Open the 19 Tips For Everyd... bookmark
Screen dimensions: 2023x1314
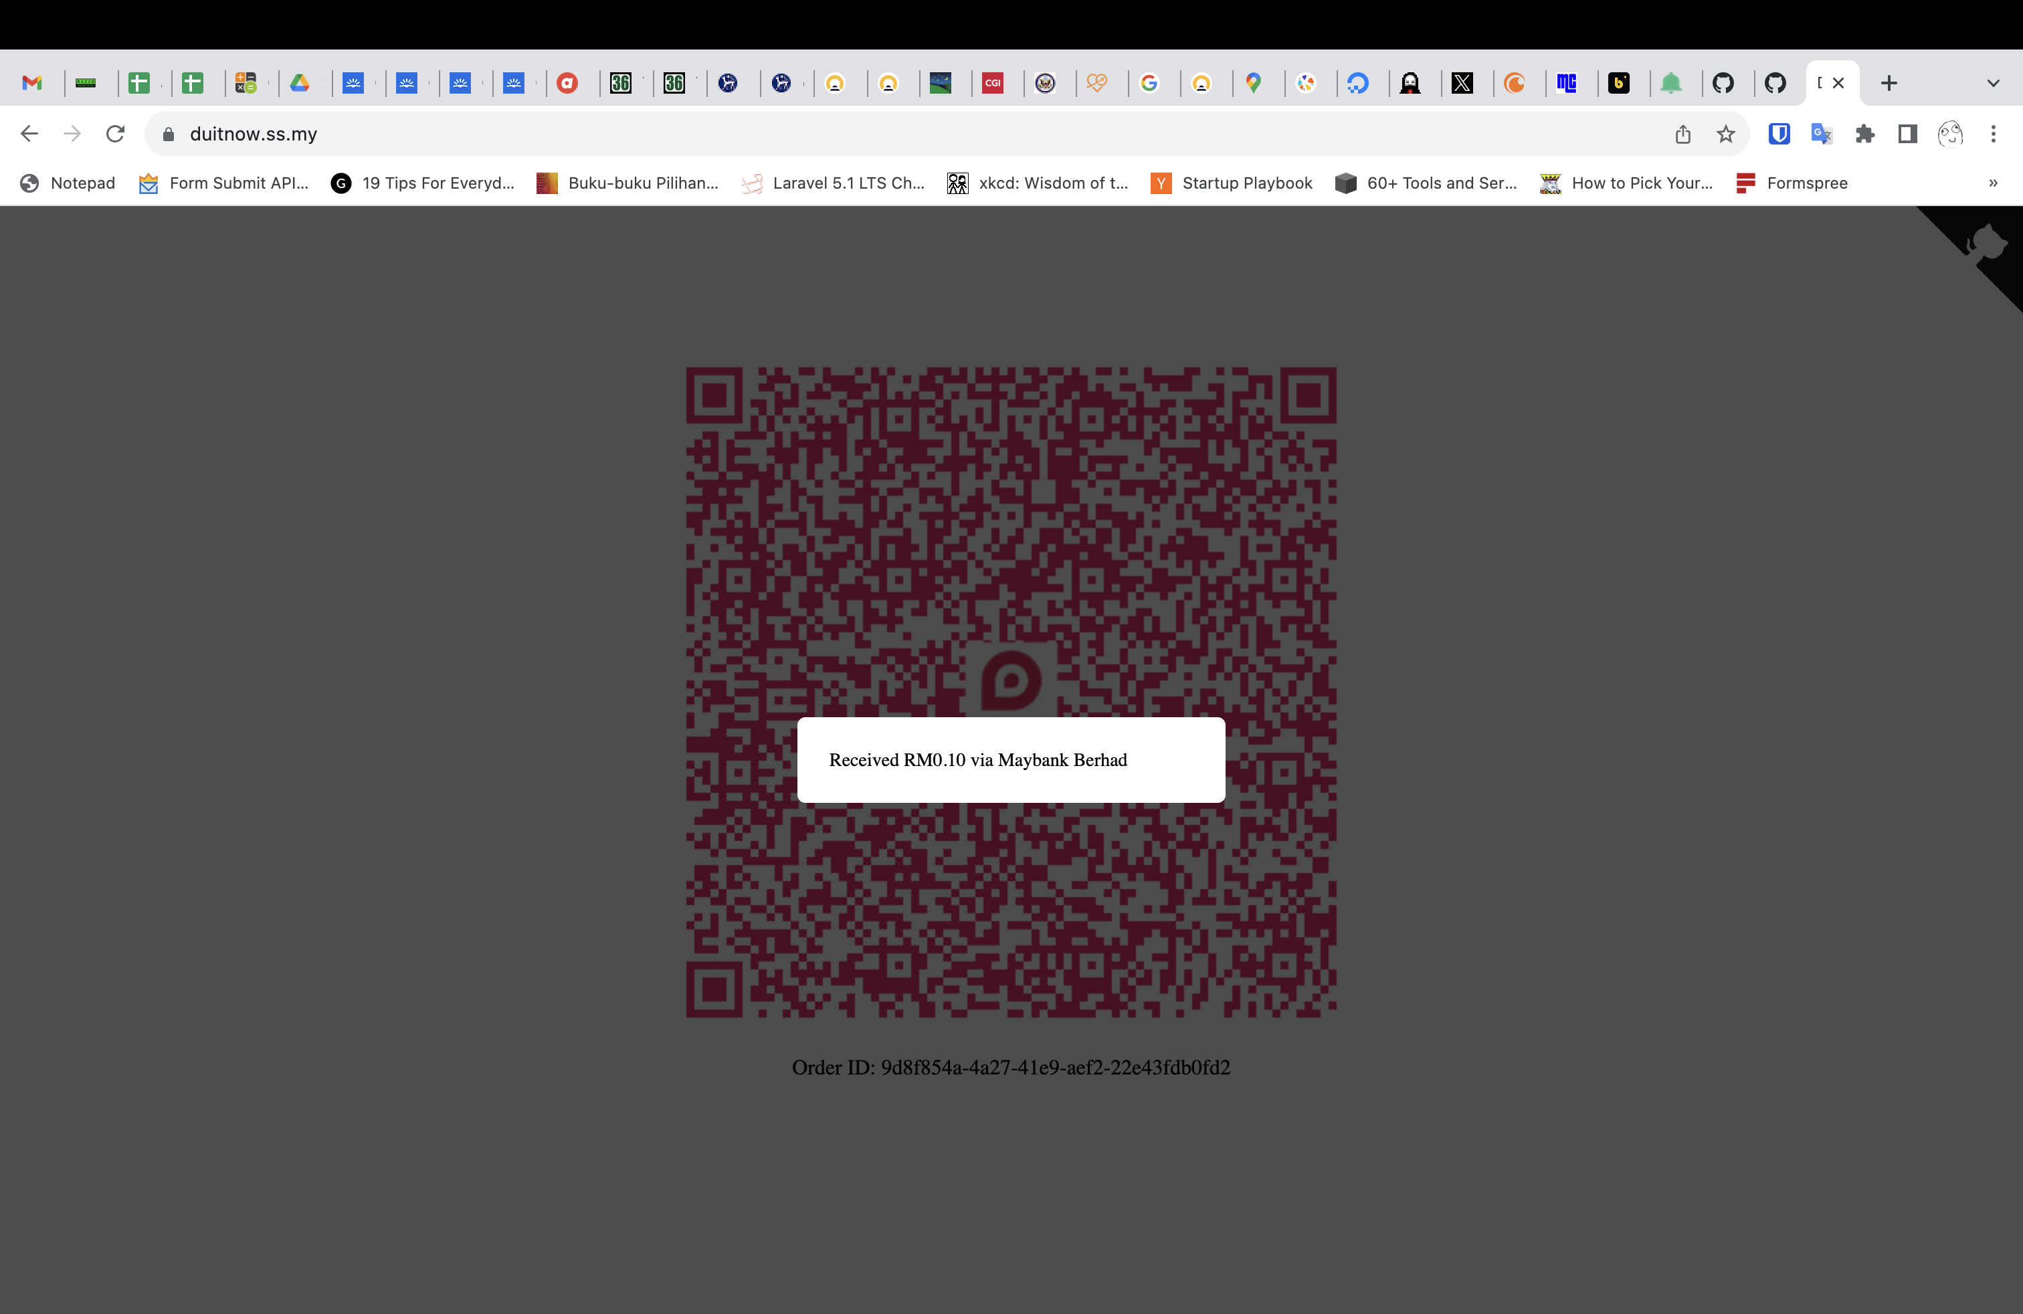tap(423, 183)
